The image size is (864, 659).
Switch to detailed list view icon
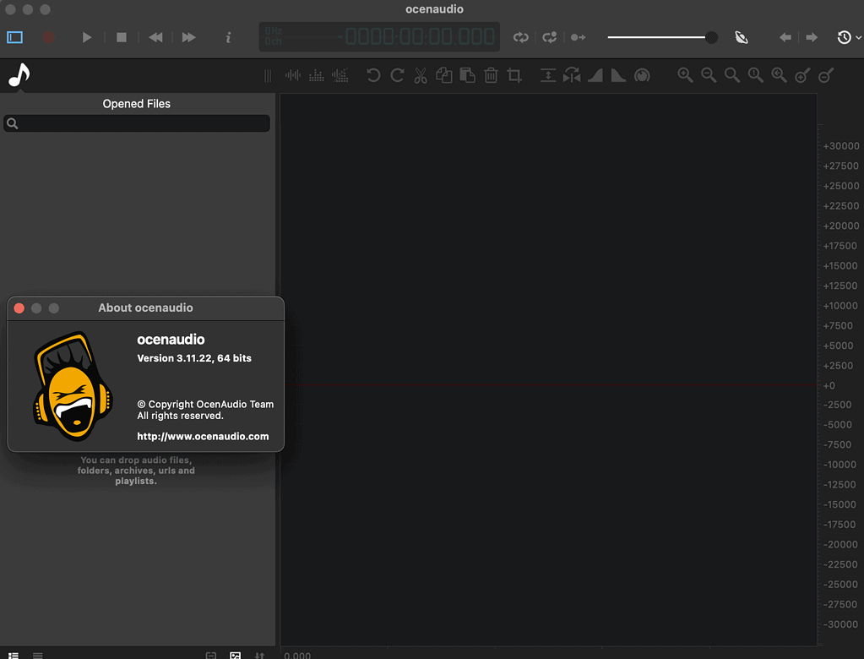[14, 655]
